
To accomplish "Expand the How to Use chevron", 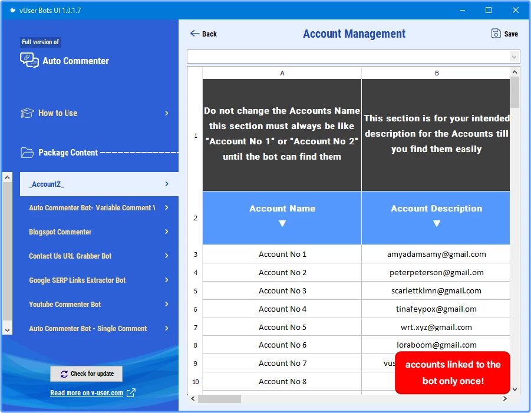I will (x=166, y=113).
